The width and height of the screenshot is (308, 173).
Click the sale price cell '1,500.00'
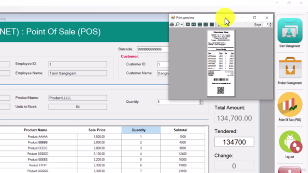(99, 136)
